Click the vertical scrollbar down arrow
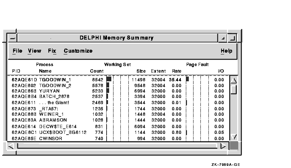The image size is (291, 168). tap(234, 137)
